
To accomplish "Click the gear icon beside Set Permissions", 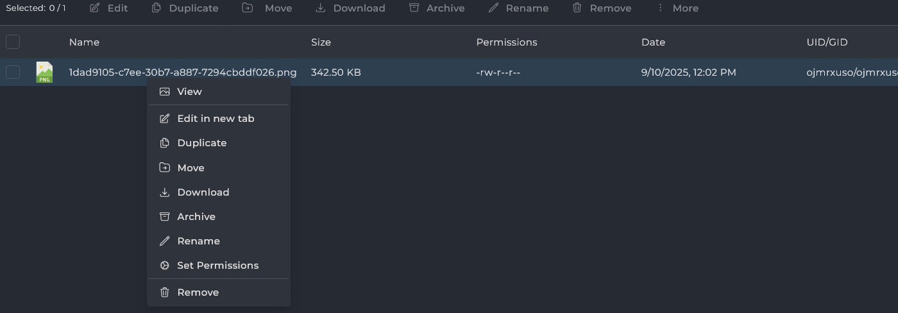I will pyautogui.click(x=165, y=266).
